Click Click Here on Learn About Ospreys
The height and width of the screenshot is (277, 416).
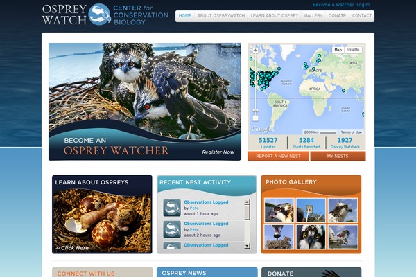[x=72, y=248]
